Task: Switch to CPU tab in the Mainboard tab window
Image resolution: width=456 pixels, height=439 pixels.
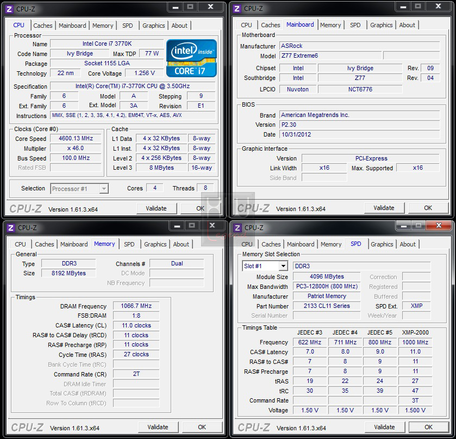Action: [246, 25]
